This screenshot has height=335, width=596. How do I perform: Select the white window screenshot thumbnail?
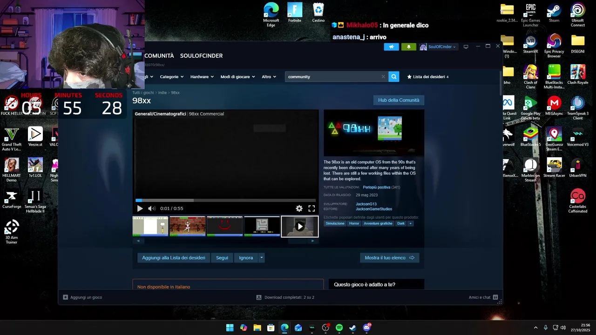tap(150, 226)
